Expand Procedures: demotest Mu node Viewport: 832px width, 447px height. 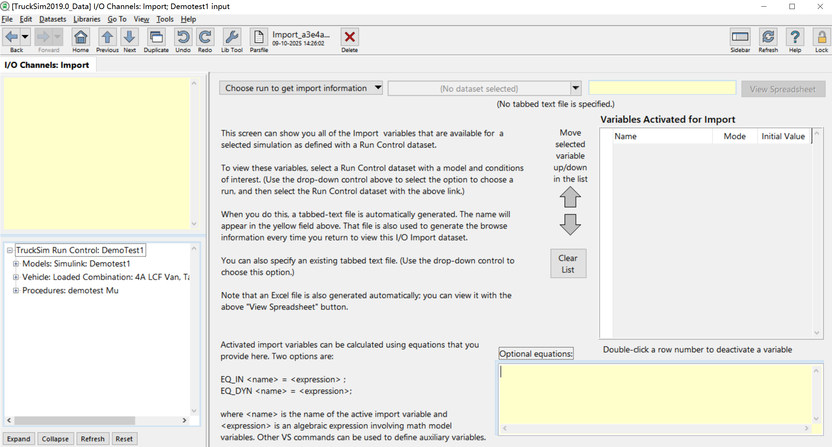click(x=16, y=290)
